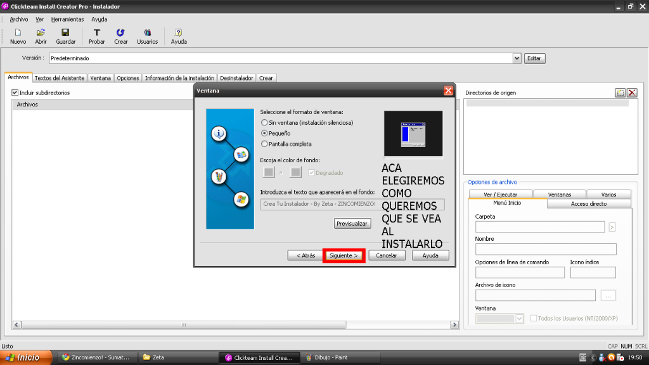Screen dimensions: 649x365
Task: Switch to the Desinstalador tab
Action: 236,78
